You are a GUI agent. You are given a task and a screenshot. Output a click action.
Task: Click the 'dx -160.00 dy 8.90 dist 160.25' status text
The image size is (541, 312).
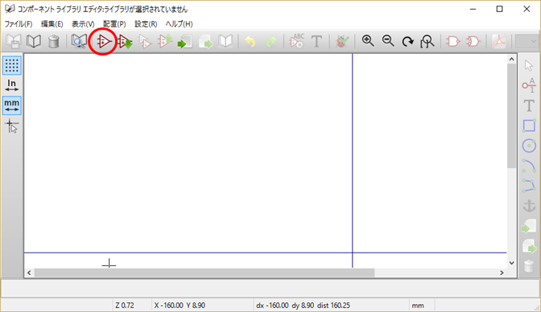point(303,306)
